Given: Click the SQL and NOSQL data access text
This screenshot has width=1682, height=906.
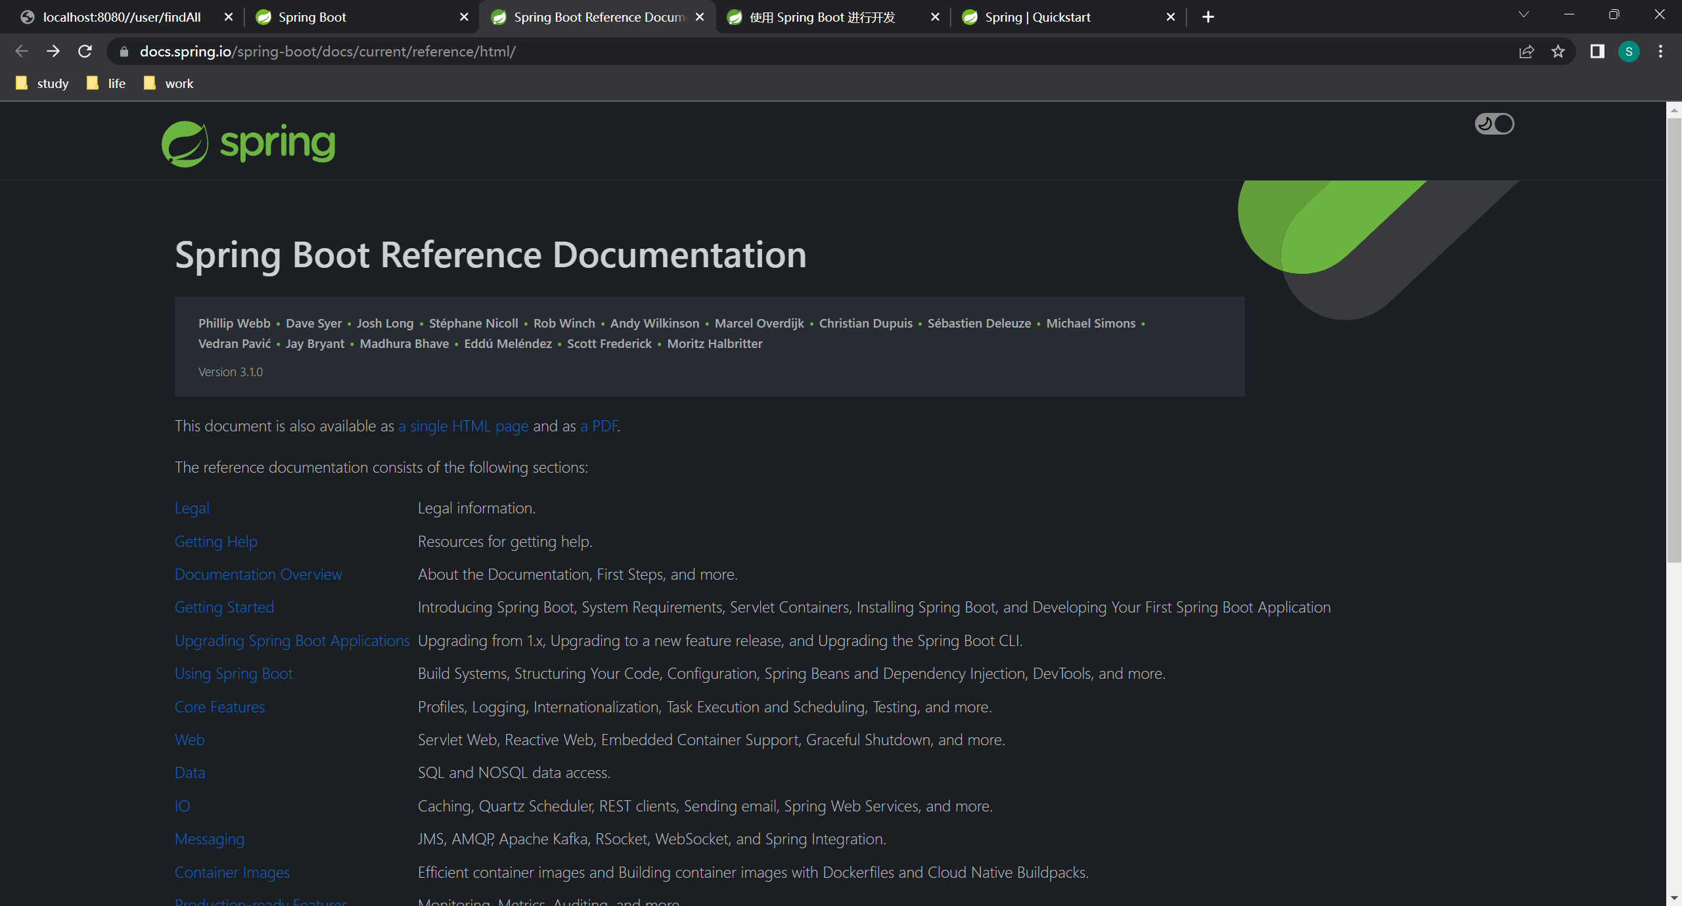Looking at the screenshot, I should click(514, 773).
